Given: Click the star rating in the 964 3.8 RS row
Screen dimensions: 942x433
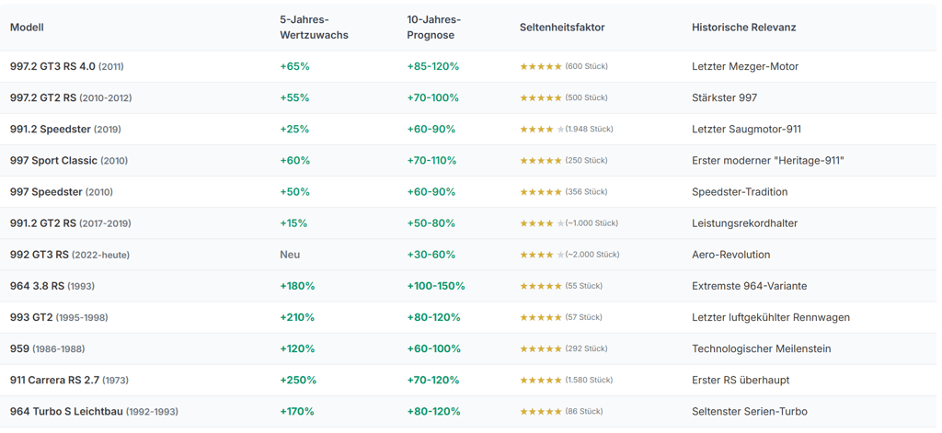Looking at the screenshot, I should point(541,286).
